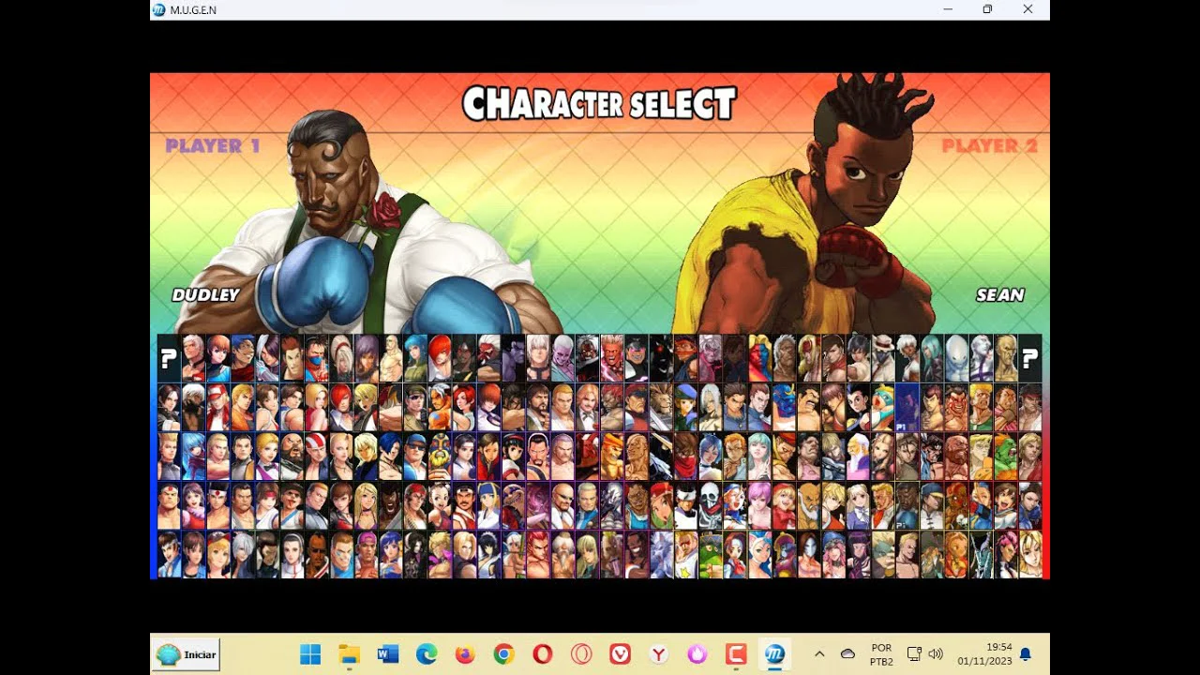Open the Iniciar start button
The width and height of the screenshot is (1200, 675).
click(x=187, y=654)
